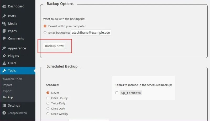Enable the wp_termmeta table checkbox
210x121 pixels.
117,93
